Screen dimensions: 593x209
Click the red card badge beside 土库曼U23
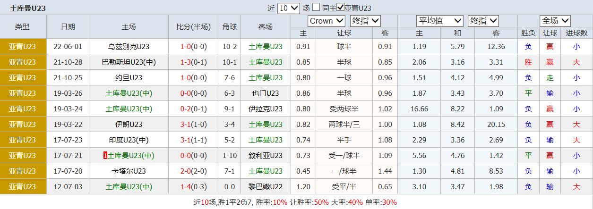point(105,156)
